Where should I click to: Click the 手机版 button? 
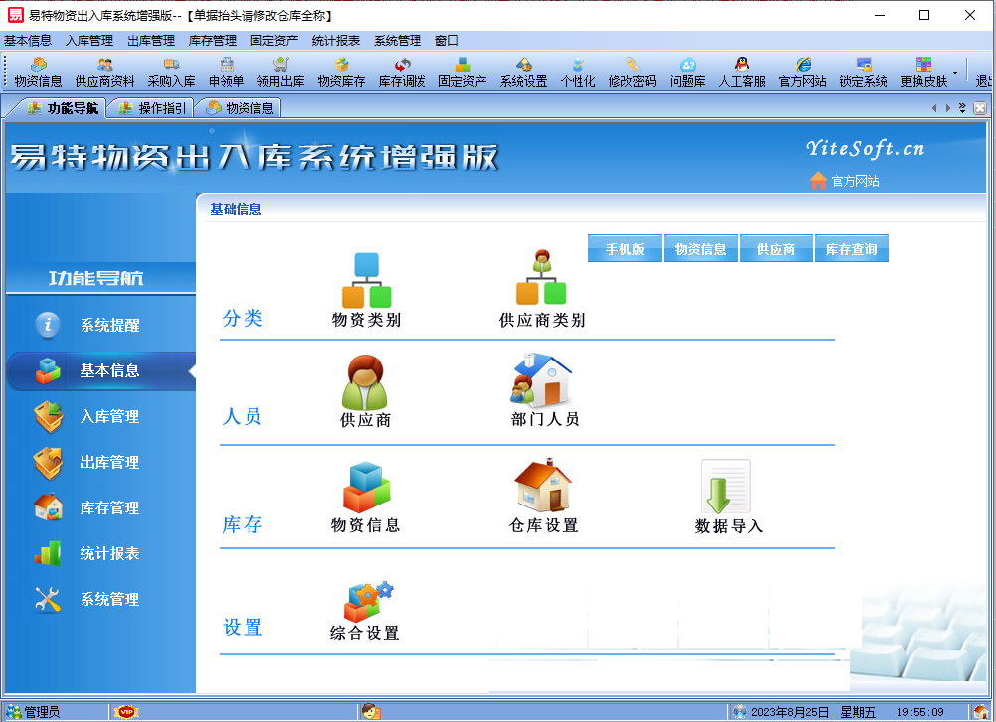[625, 248]
